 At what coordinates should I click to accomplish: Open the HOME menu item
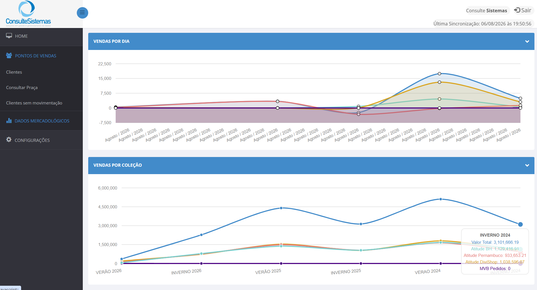pos(41,36)
